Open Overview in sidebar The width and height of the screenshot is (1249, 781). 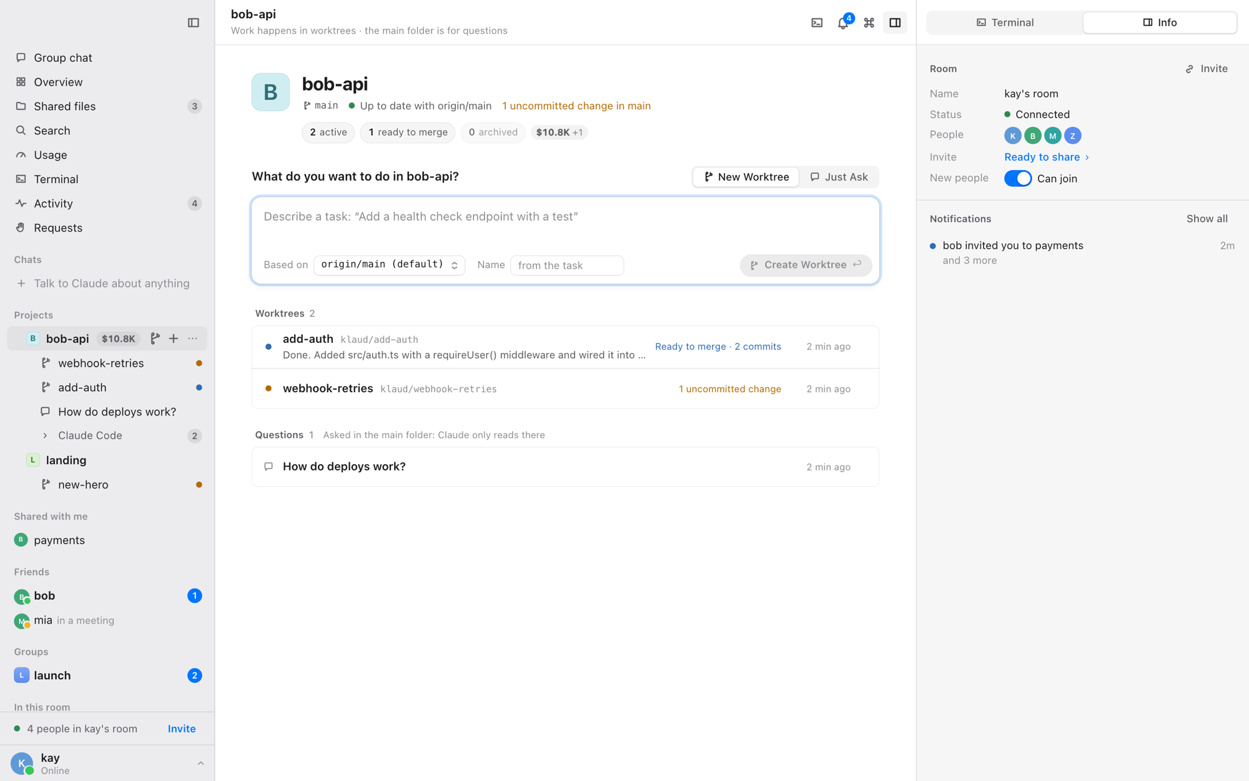pyautogui.click(x=107, y=82)
